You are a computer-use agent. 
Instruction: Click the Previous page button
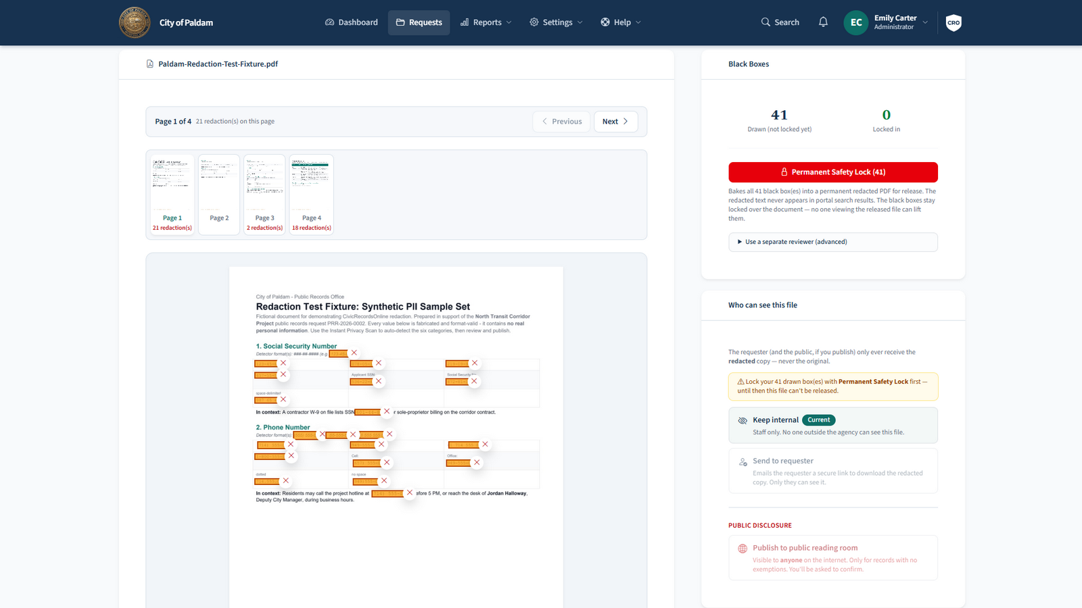(561, 122)
